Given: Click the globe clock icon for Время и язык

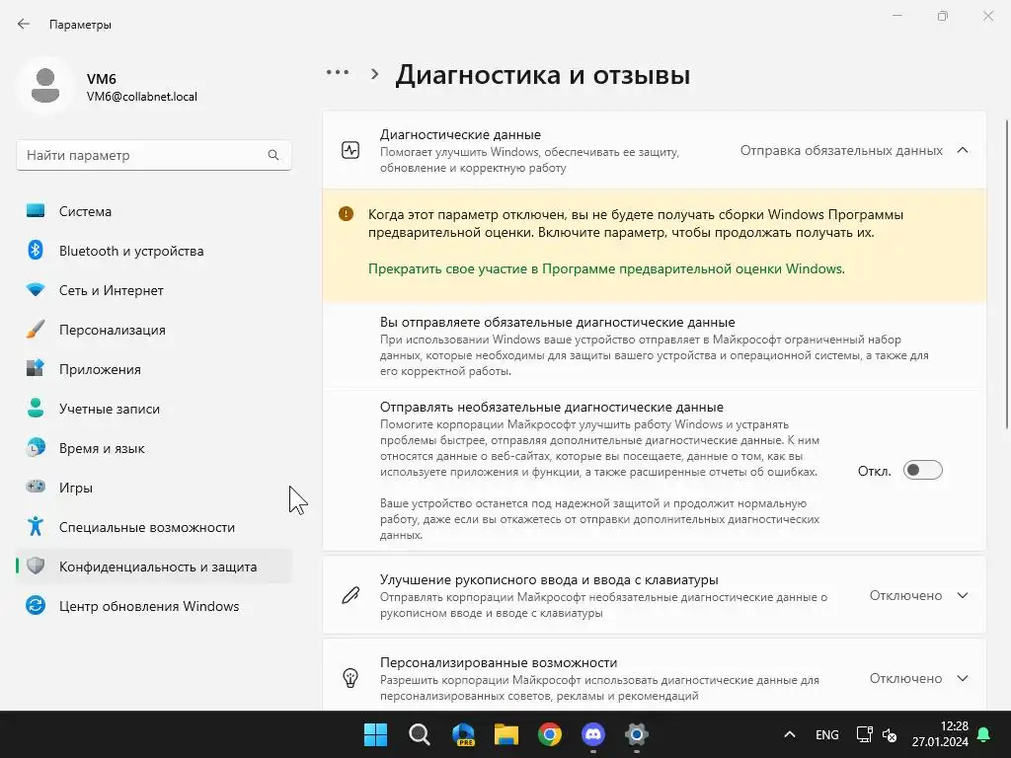Looking at the screenshot, I should 36,447.
